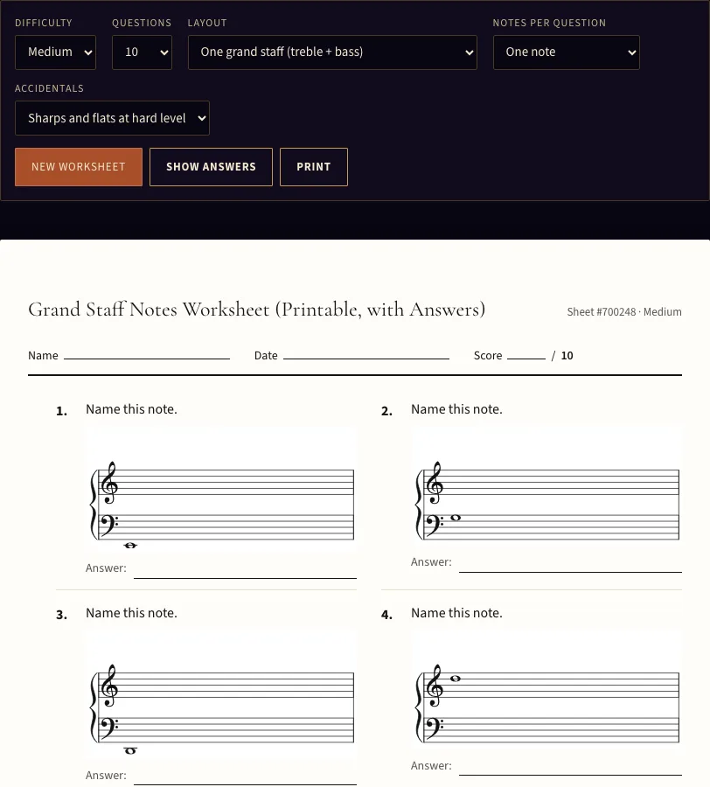The height and width of the screenshot is (787, 710).
Task: Click the treble clef in question 4
Action: (x=434, y=685)
